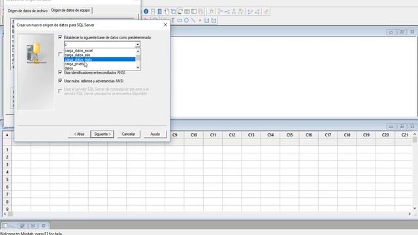Switch to 'Origen de datos de archivo' tab
Image resolution: width=418 pixels, height=235 pixels.
coord(27,11)
